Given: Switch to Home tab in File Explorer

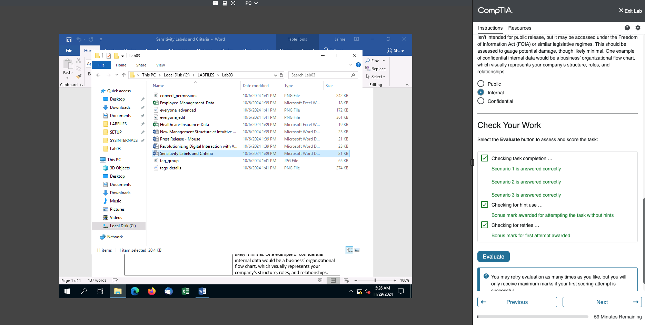Looking at the screenshot, I should pos(121,65).
